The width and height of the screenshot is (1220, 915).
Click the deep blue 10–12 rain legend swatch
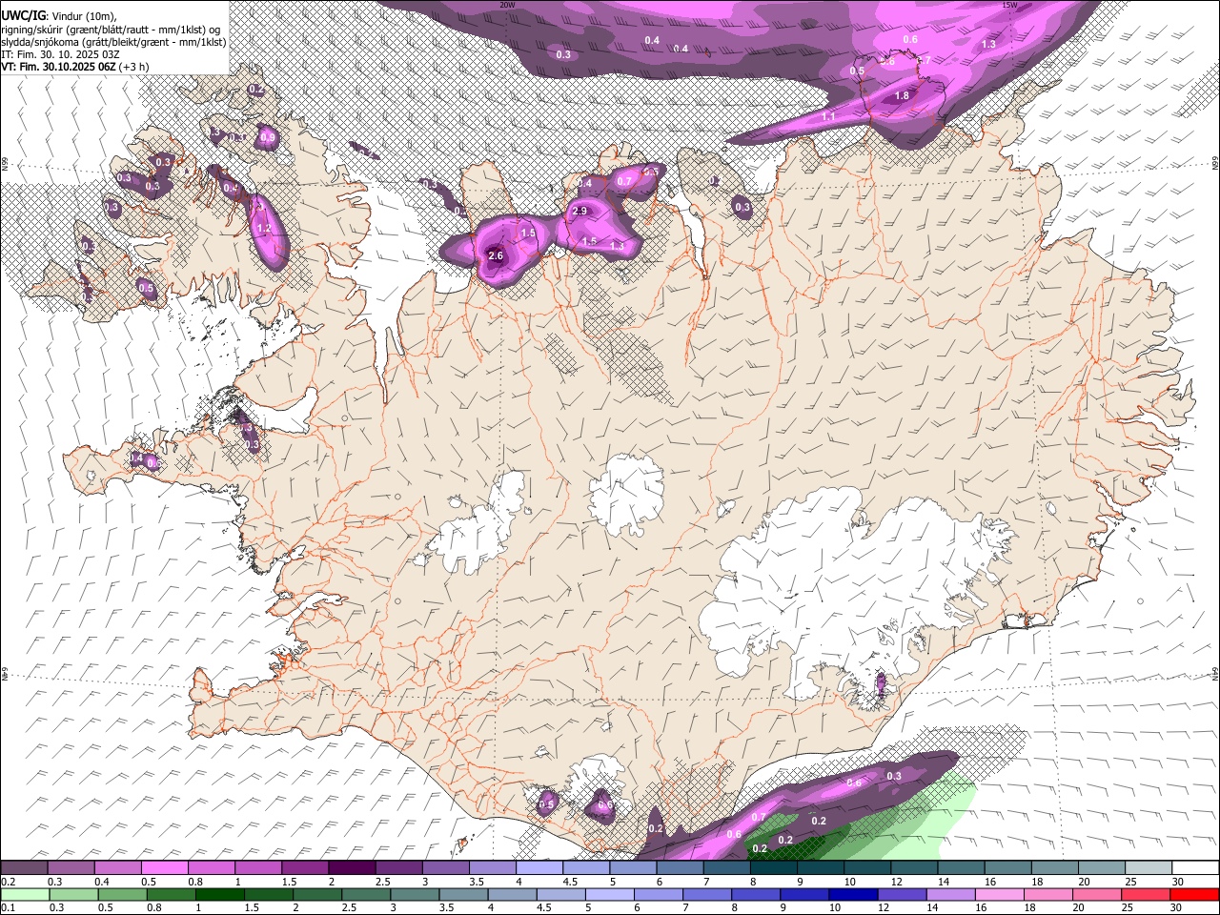pyautogui.click(x=853, y=894)
